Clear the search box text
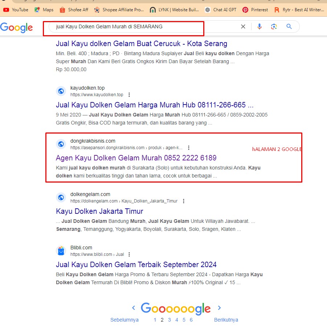Viewport: 327px width, 335px height. (243, 26)
